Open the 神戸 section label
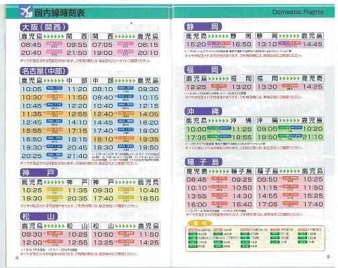The image size is (338, 268). point(39,172)
